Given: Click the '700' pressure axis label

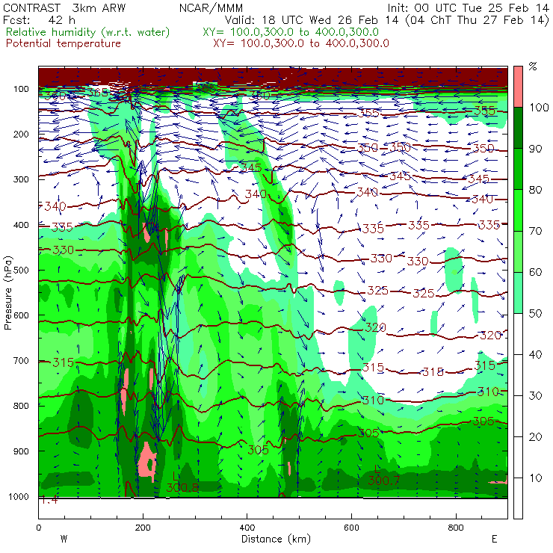Looking at the screenshot, I should 21,361.
